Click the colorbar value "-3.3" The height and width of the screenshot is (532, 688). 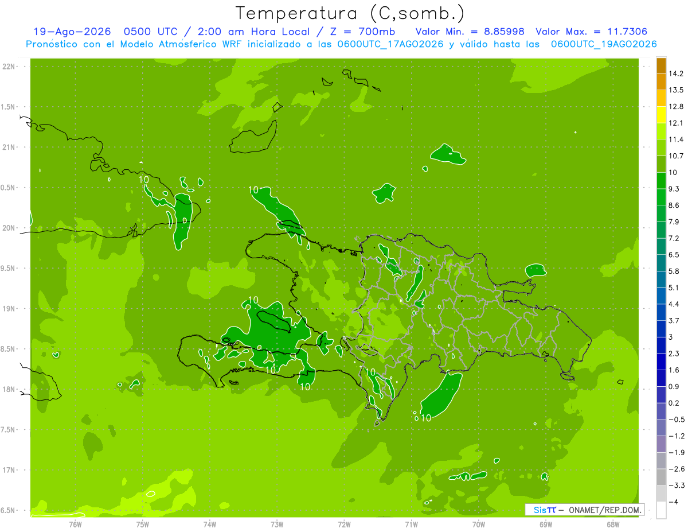coord(677,486)
